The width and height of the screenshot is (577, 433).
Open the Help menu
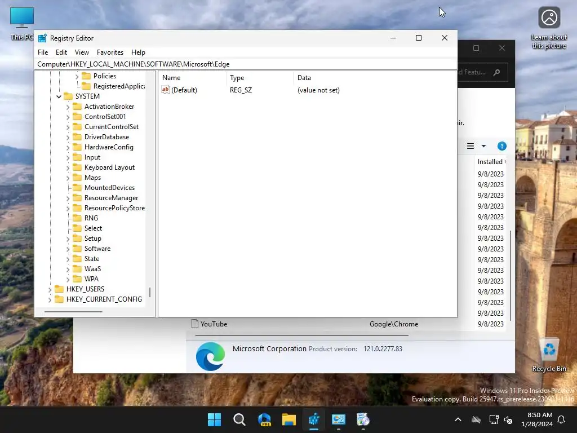tap(138, 52)
